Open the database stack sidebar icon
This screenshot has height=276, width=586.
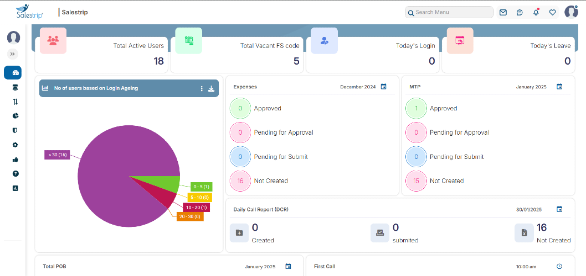[16, 88]
